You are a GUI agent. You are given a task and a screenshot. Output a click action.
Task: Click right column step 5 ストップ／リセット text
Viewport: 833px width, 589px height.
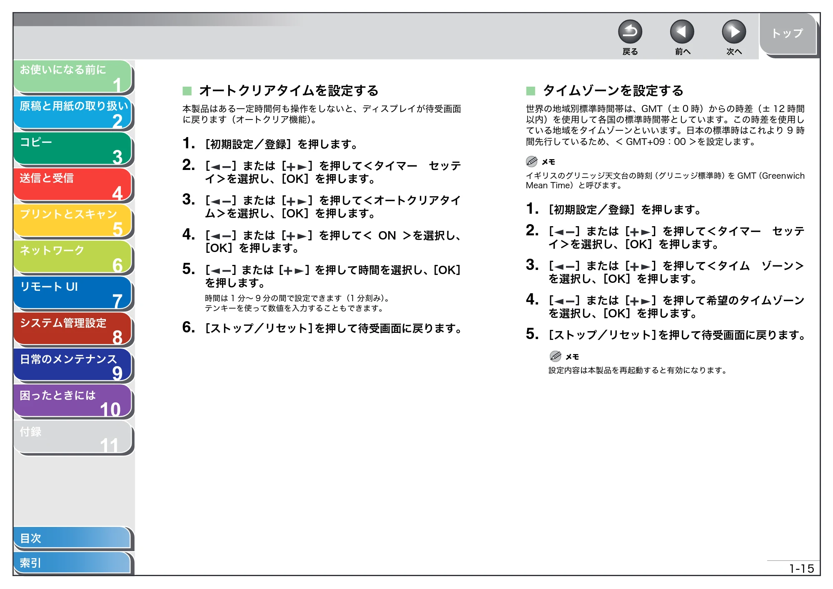[677, 335]
